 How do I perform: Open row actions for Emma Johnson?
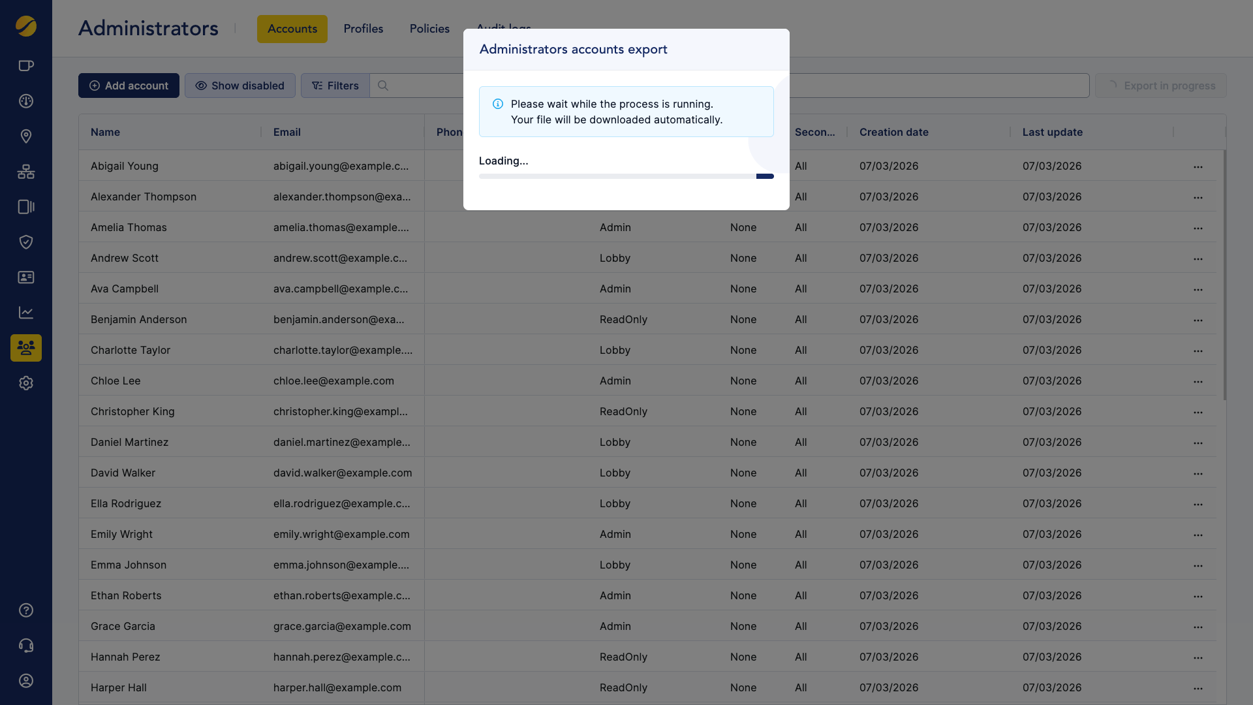(1198, 565)
